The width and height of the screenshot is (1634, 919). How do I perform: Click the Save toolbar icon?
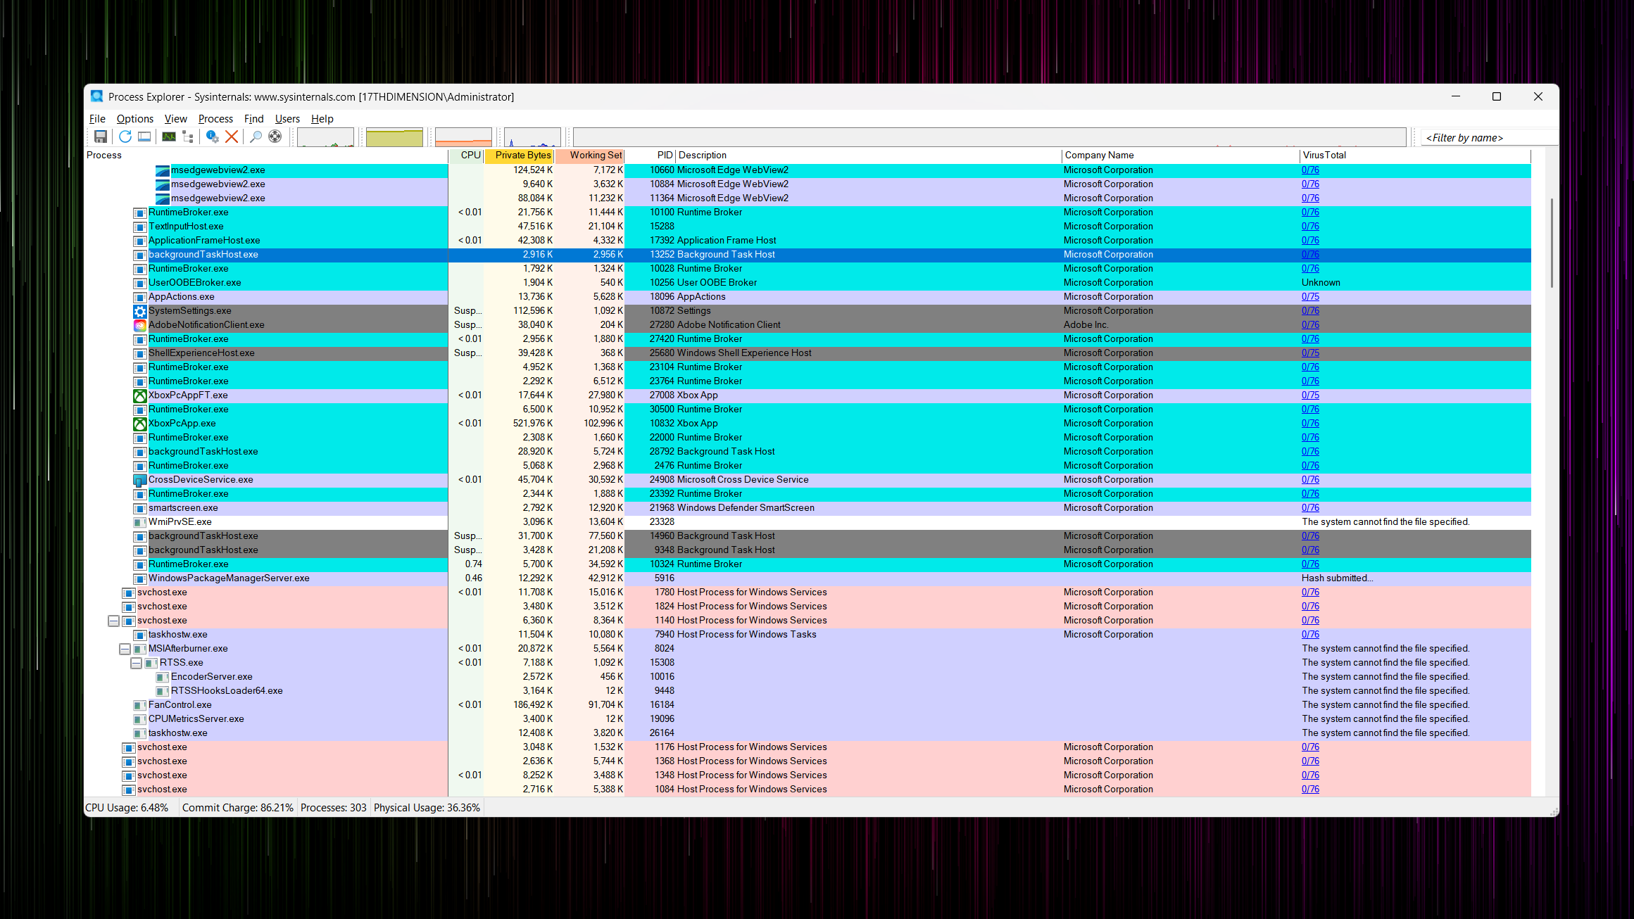[101, 137]
